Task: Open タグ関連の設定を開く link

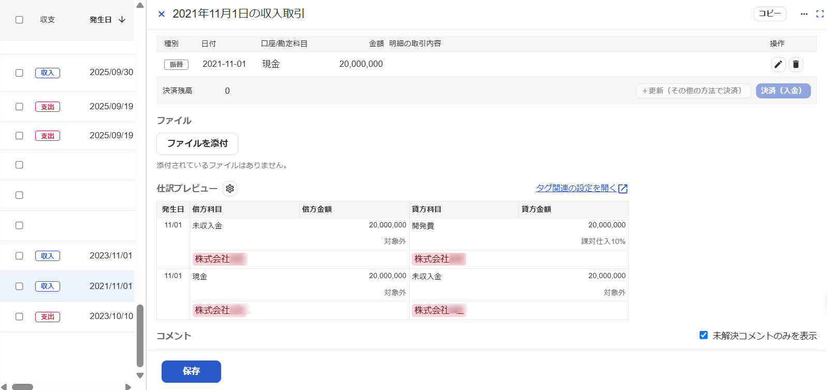Action: tap(582, 188)
